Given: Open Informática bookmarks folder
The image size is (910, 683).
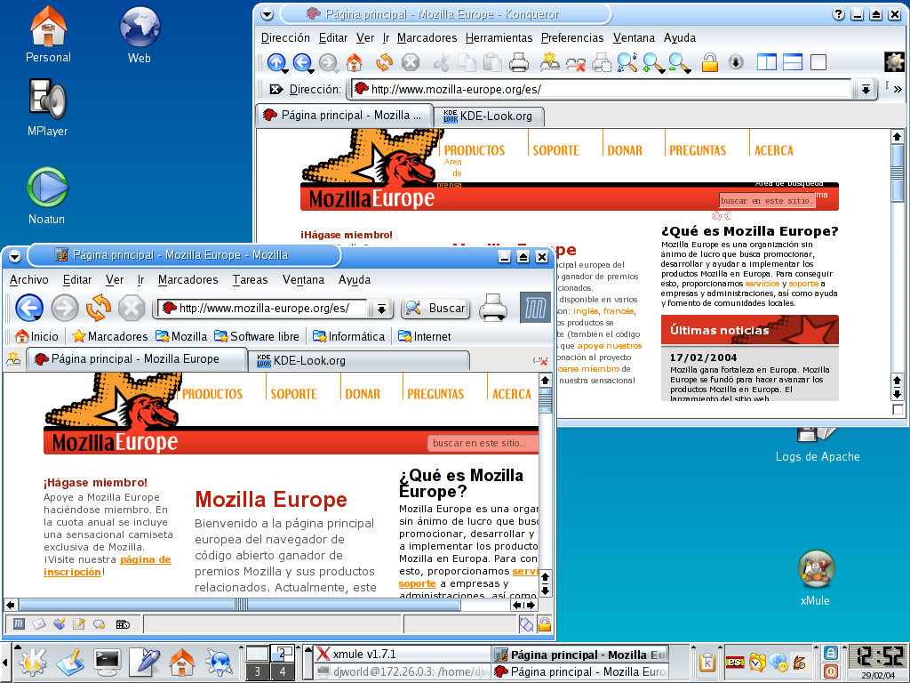Looking at the screenshot, I should point(348,336).
